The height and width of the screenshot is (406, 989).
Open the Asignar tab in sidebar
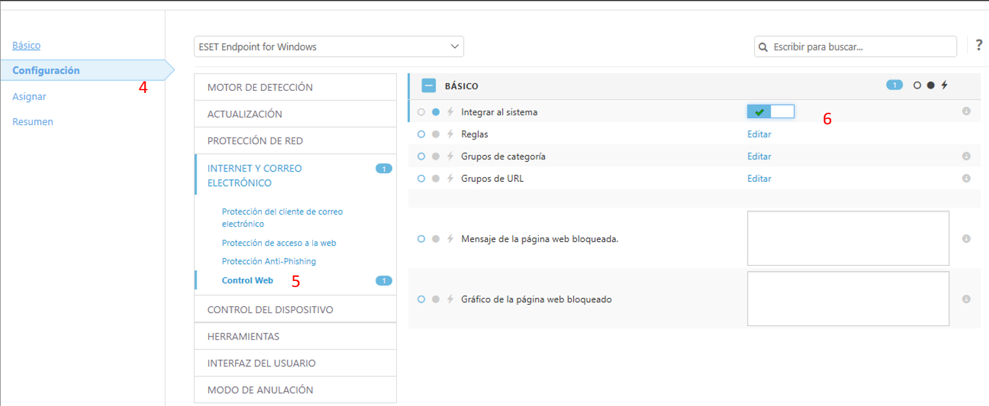pos(29,96)
